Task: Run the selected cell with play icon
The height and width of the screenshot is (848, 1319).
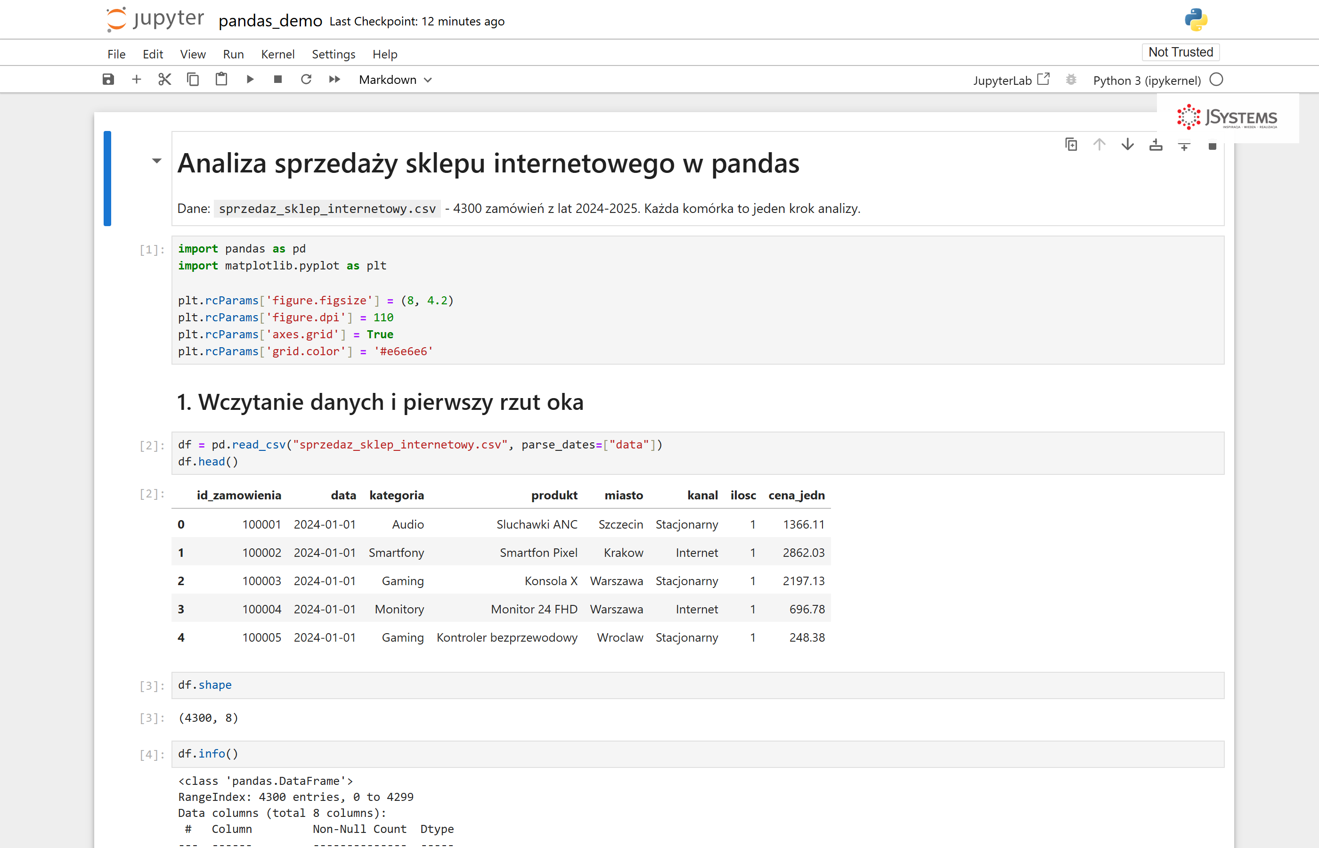Action: pyautogui.click(x=250, y=79)
